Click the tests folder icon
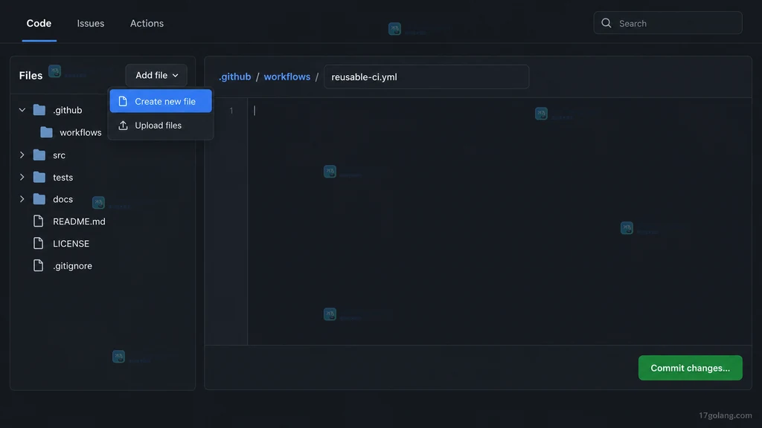This screenshot has height=428, width=762. click(x=39, y=177)
